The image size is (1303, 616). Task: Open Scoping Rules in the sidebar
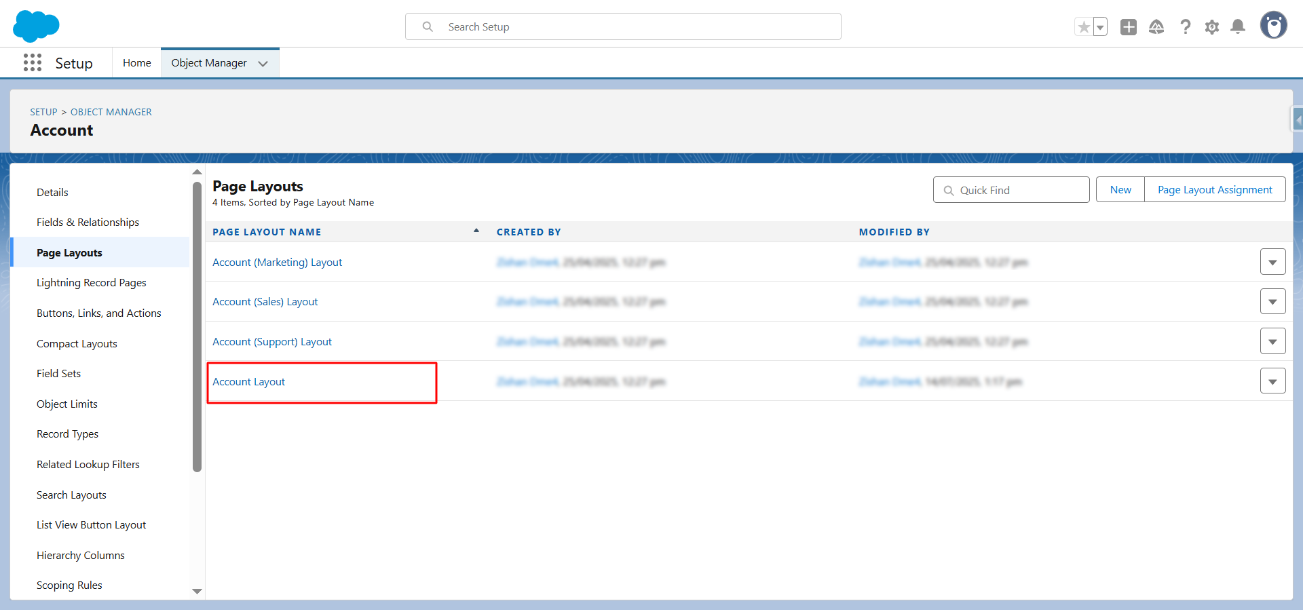pyautogui.click(x=69, y=585)
